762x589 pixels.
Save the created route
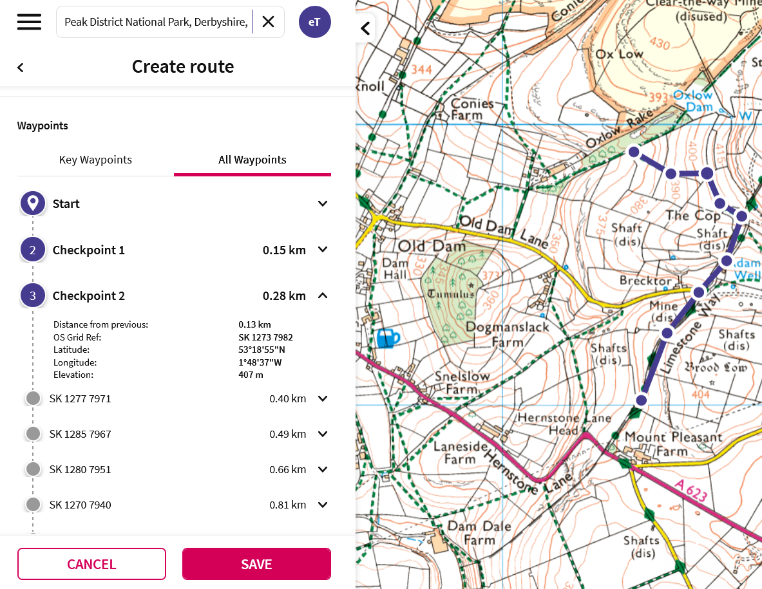pos(256,563)
